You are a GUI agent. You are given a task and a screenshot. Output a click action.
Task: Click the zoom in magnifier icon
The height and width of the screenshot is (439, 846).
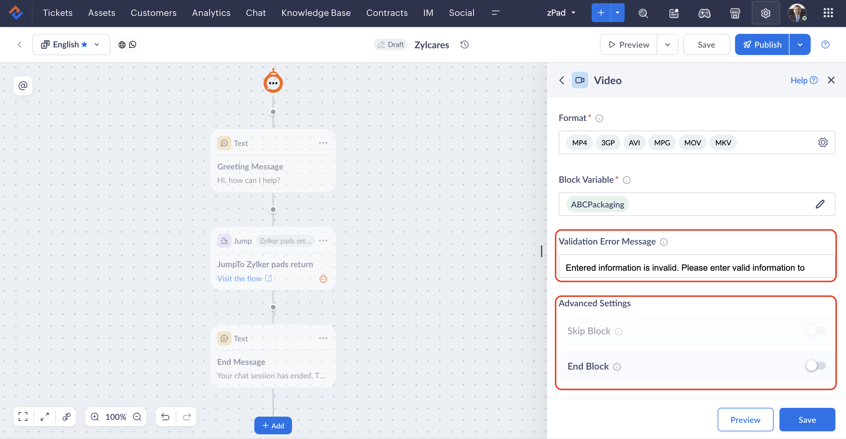pyautogui.click(x=95, y=417)
